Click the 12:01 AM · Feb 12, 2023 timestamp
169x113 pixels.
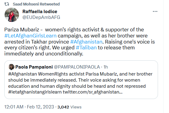point(29,107)
